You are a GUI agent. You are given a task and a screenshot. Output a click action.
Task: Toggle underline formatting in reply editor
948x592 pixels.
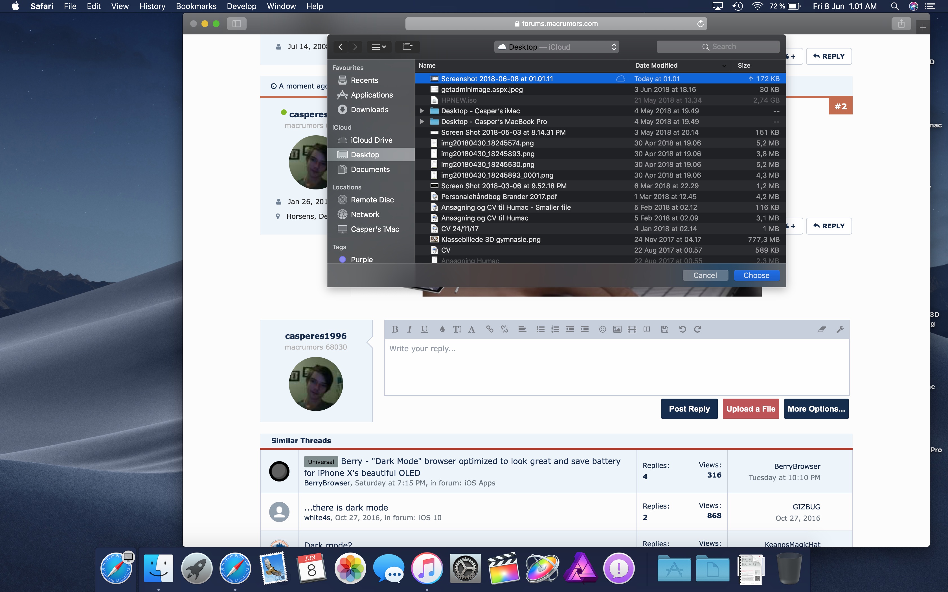point(424,329)
